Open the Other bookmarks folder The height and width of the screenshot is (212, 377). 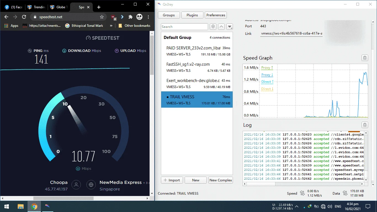(134, 26)
